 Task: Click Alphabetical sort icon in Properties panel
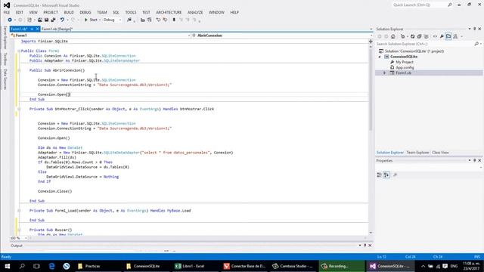(x=386, y=175)
